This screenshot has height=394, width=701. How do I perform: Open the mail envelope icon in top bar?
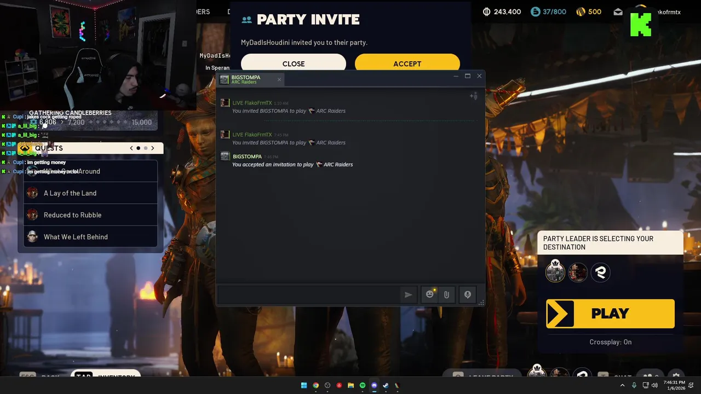618,12
